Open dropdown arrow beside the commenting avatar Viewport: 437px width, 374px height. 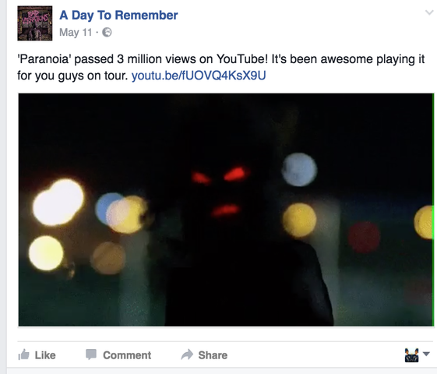(426, 354)
